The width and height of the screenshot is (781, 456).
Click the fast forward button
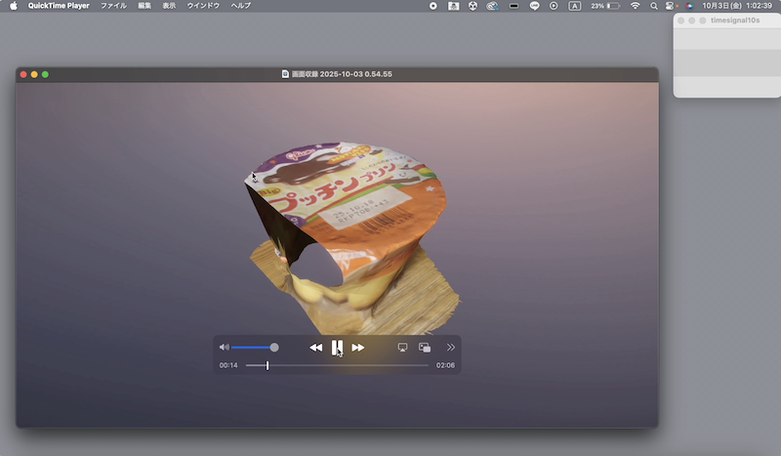click(x=358, y=348)
